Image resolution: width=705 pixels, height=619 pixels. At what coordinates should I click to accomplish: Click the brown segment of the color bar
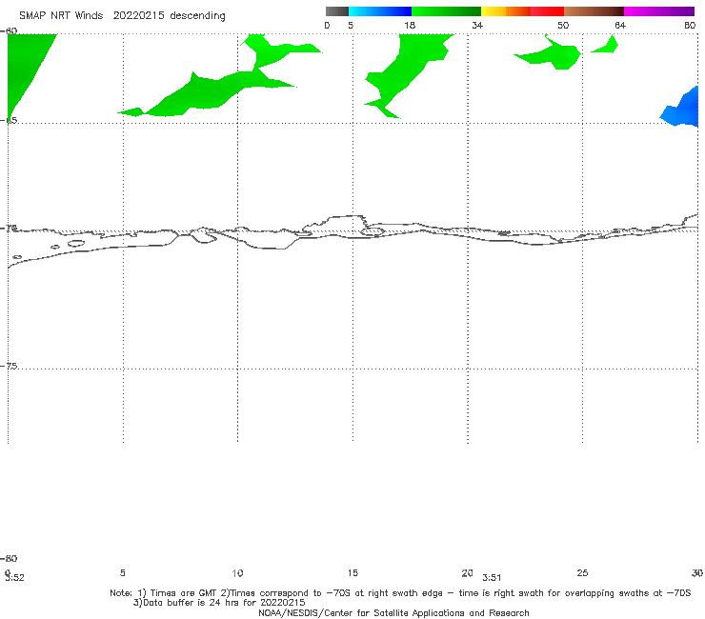click(x=594, y=11)
